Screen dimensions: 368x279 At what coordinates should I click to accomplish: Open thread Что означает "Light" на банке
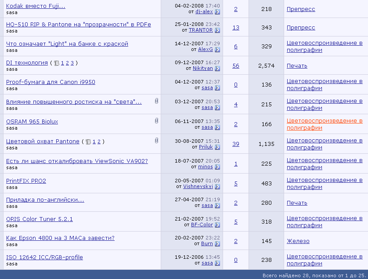pos(67,44)
